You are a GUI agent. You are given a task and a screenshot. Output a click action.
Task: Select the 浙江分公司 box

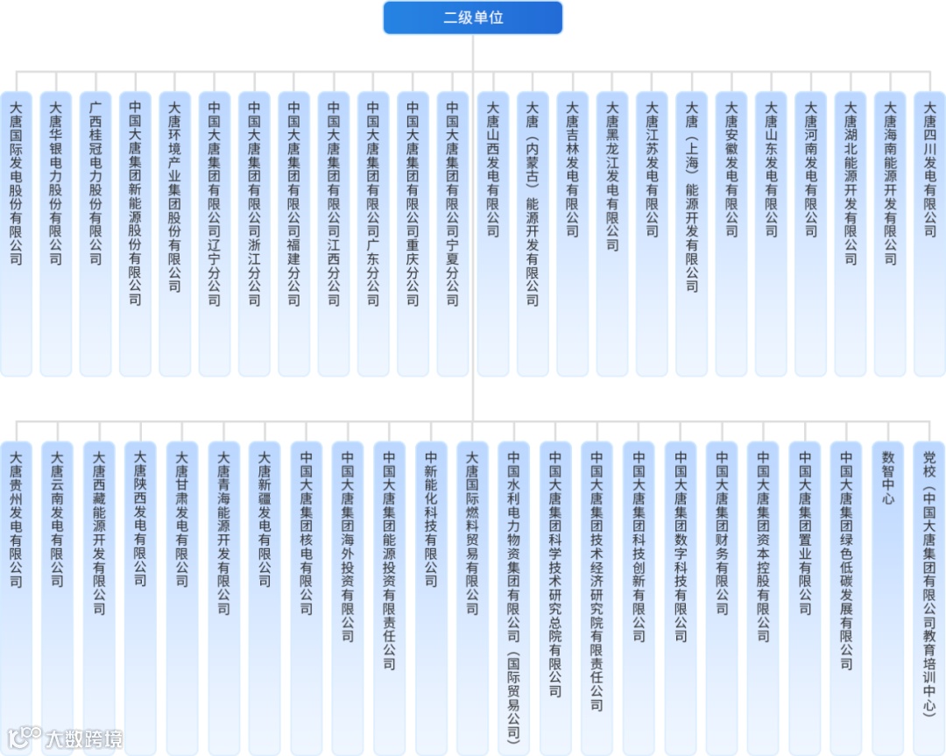pyautogui.click(x=255, y=234)
